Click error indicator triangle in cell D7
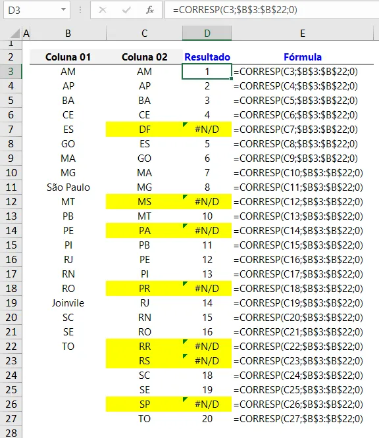The height and width of the screenshot is (438, 379). 185,124
